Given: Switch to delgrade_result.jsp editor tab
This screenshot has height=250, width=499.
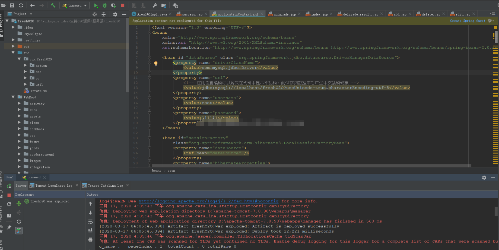Looking at the screenshot, I should pos(360,14).
